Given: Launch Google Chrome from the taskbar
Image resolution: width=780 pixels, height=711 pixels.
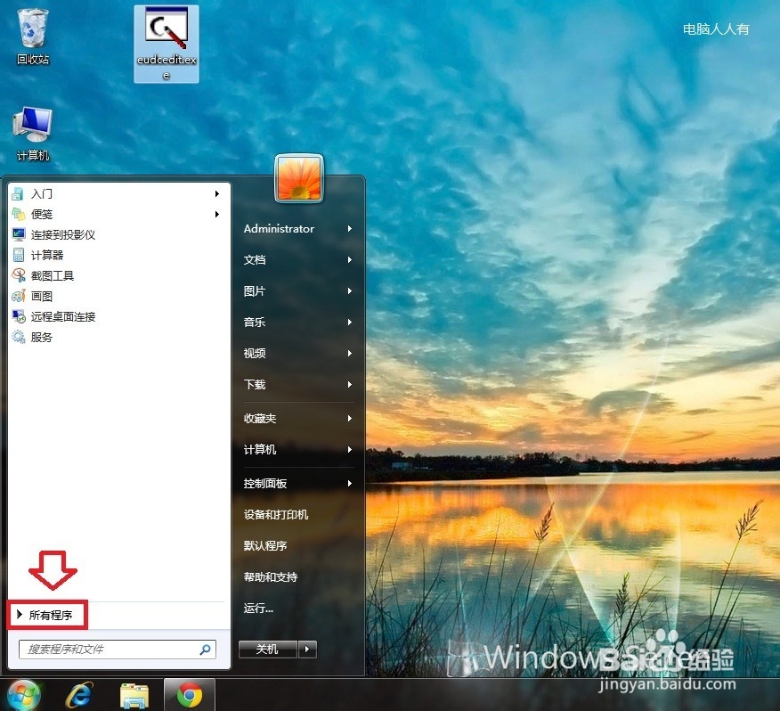Looking at the screenshot, I should pyautogui.click(x=189, y=694).
